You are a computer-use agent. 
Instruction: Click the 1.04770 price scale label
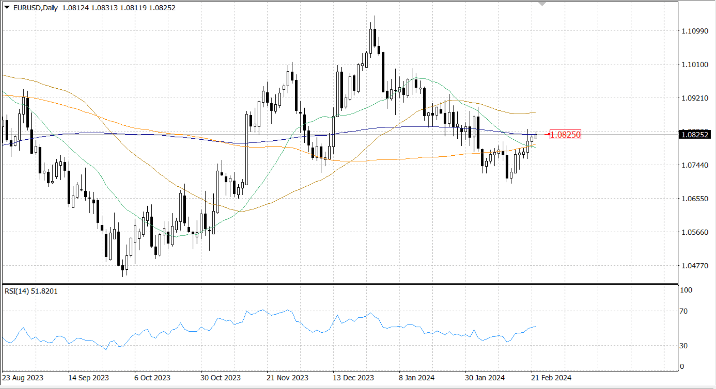click(694, 266)
